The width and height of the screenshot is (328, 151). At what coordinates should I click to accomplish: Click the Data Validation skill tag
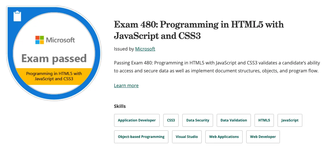(x=234, y=120)
